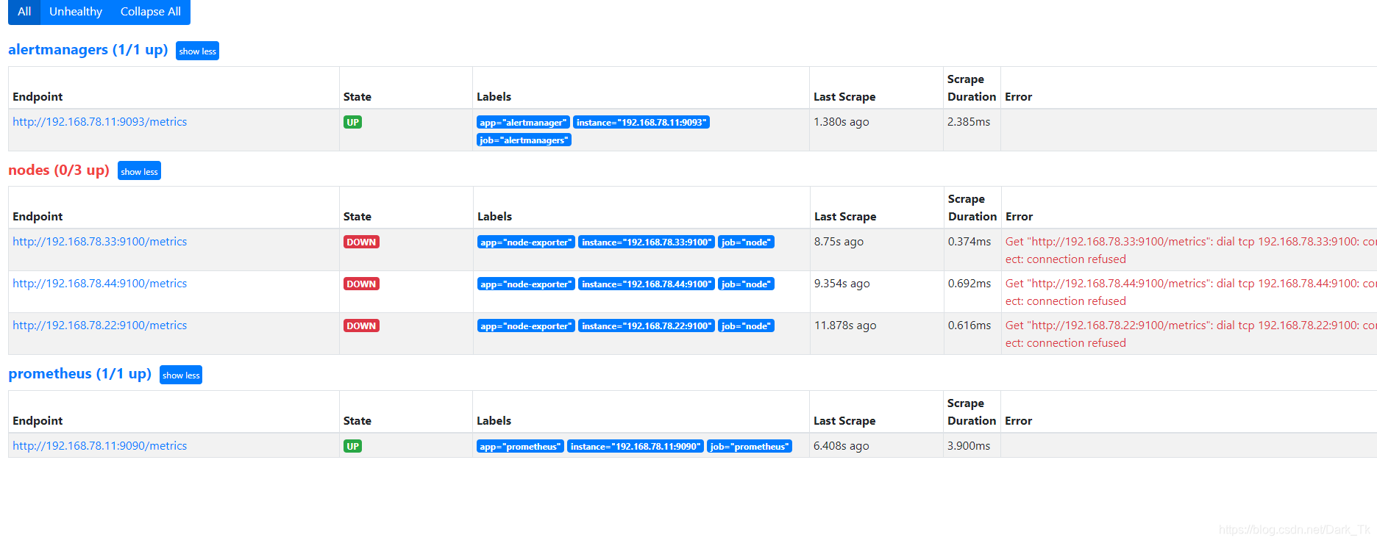The image size is (1377, 543).
Task: Click State column header in nodes table
Action: 357,217
